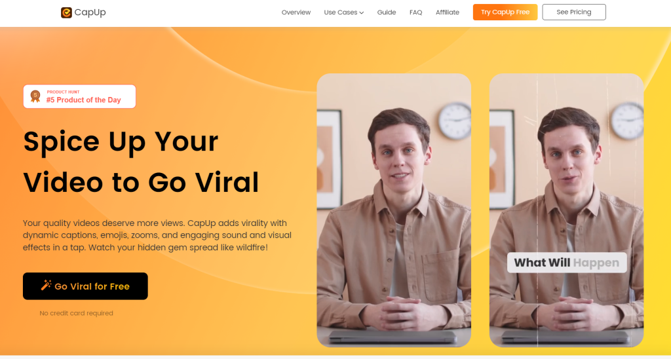Click the CapUp brand name text
The height and width of the screenshot is (359, 671).
point(90,12)
